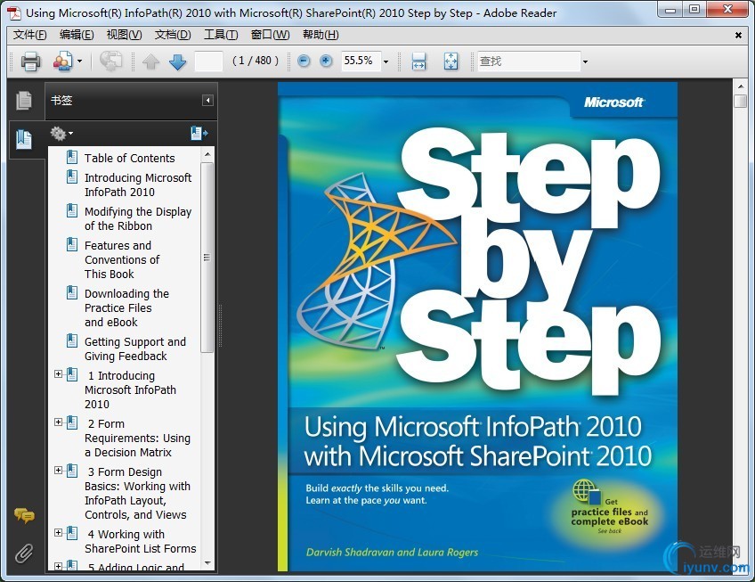Collapse the 书签 panel with arrow button
755x582 pixels.
pos(207,101)
